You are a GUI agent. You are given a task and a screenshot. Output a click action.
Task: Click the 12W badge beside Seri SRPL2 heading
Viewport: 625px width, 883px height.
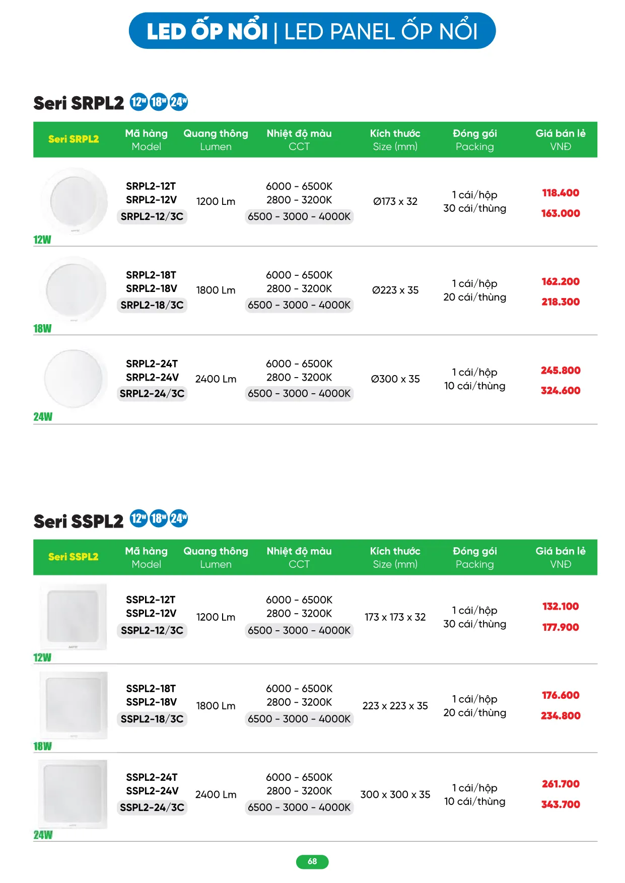(138, 102)
